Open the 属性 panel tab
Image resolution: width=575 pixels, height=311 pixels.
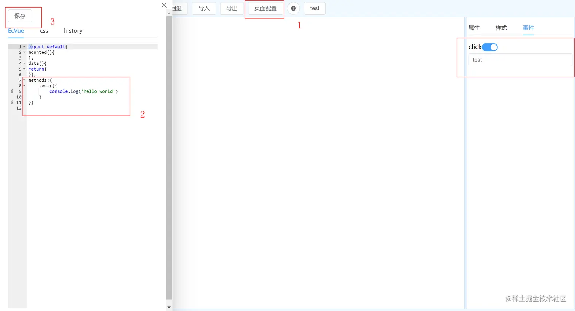474,27
